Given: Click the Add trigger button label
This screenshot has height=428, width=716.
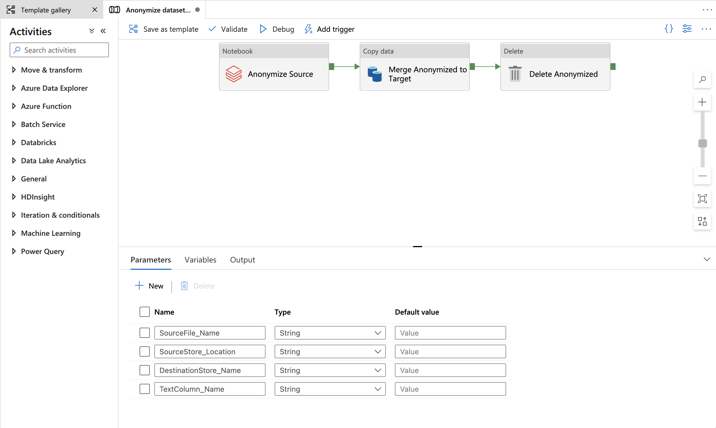Looking at the screenshot, I should [336, 29].
